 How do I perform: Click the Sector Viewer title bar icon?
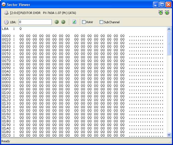click(4, 5)
